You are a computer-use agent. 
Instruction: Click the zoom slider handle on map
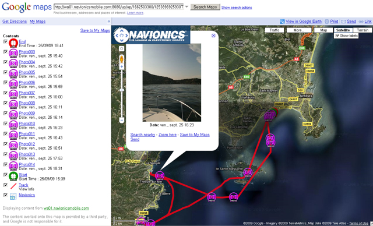point(122,90)
